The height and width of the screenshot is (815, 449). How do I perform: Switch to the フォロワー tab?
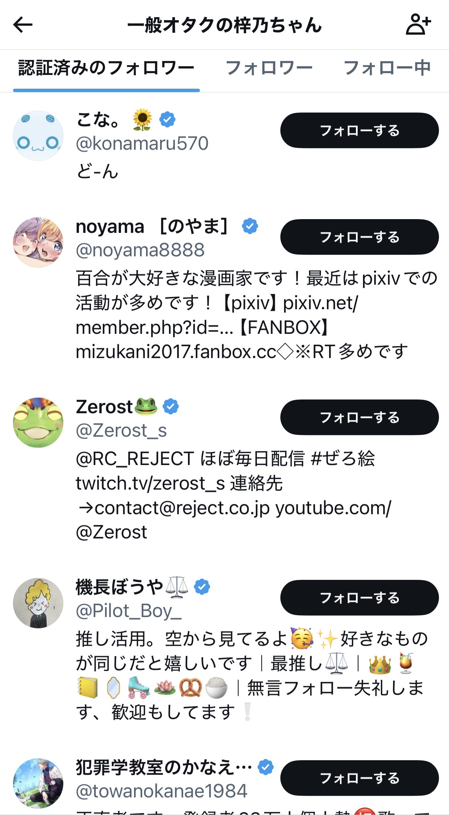click(269, 68)
